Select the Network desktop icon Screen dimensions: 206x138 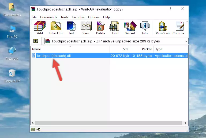coord(12,53)
